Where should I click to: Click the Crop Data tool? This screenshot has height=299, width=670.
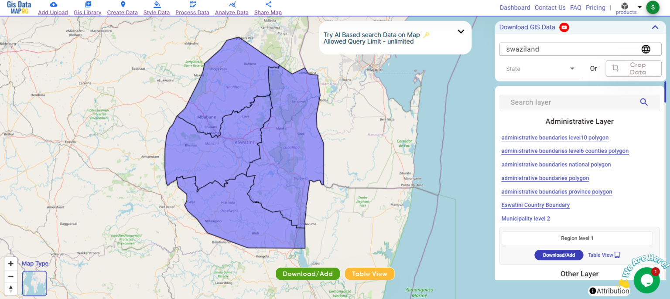(x=633, y=68)
